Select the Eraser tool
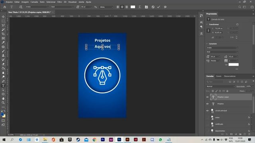The image size is (255, 143). point(3,64)
